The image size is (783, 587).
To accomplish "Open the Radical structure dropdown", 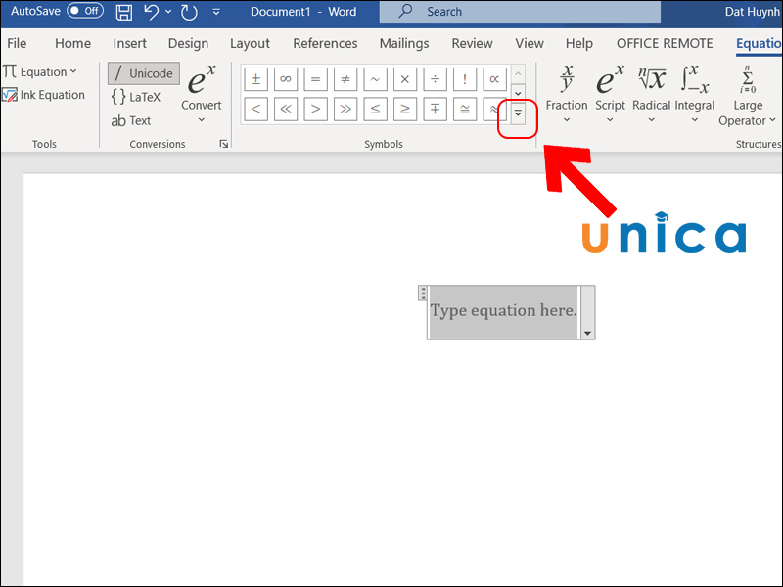I will click(651, 96).
